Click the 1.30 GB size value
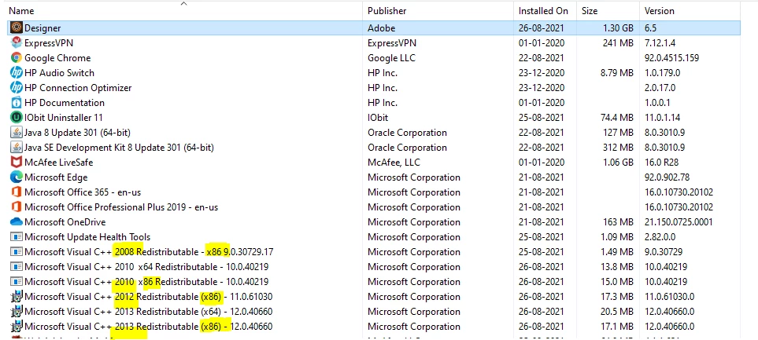The width and height of the screenshot is (758, 340). tap(618, 28)
